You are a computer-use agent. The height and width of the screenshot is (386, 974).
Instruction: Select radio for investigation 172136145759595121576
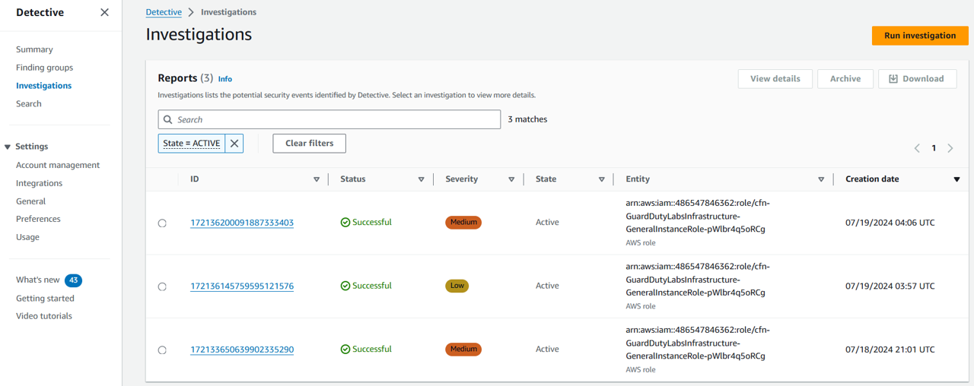[162, 286]
